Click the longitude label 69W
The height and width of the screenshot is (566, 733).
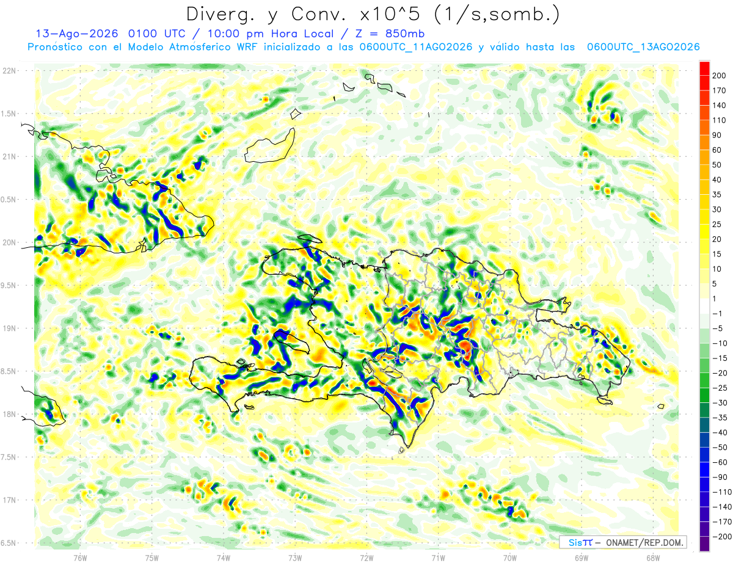(582, 557)
